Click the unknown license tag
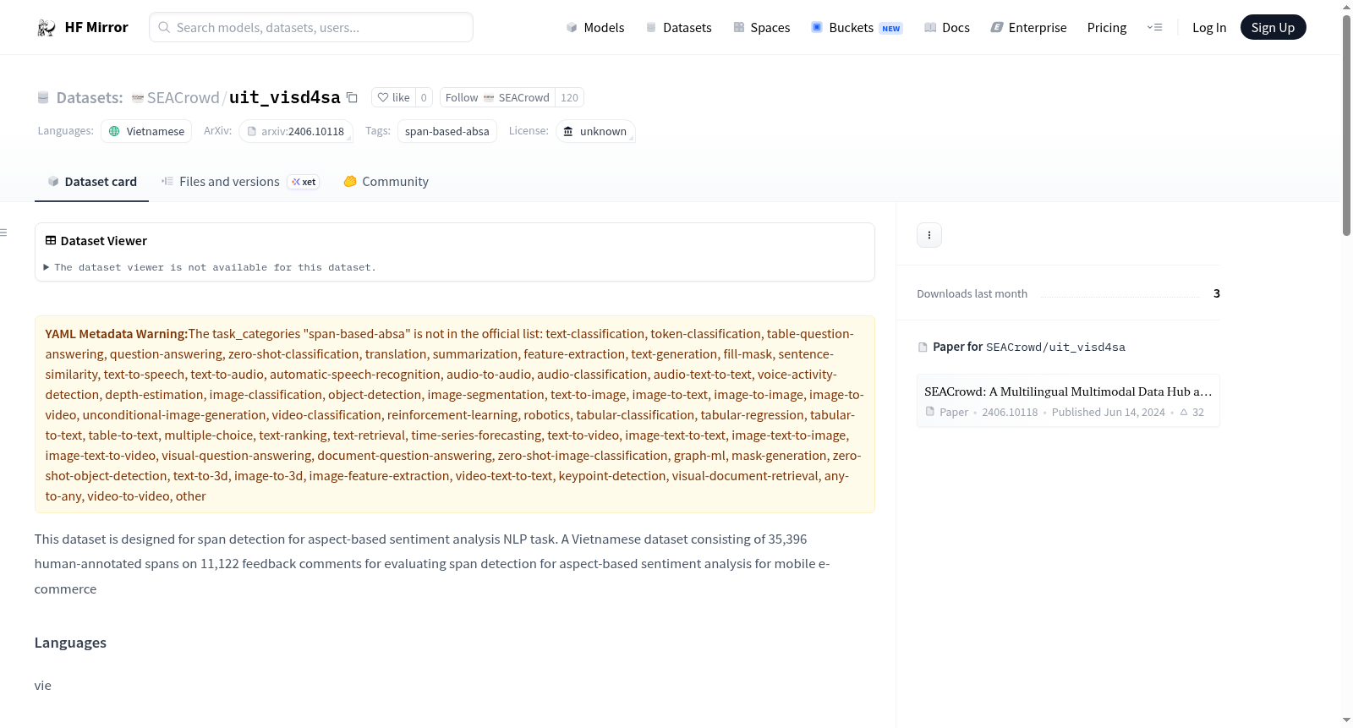 [x=595, y=131]
